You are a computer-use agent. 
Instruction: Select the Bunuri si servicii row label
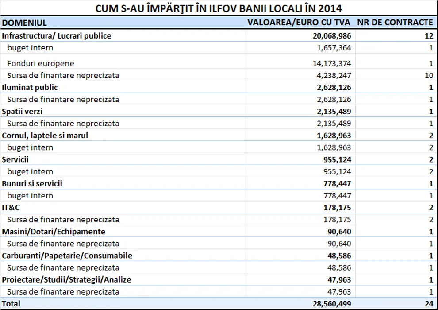[32, 183]
